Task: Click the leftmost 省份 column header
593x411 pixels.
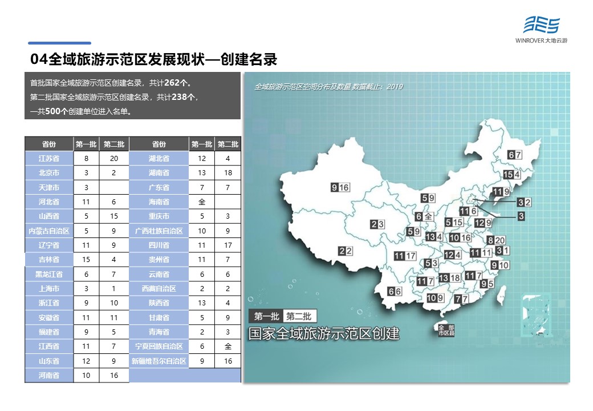Action: tap(49, 144)
